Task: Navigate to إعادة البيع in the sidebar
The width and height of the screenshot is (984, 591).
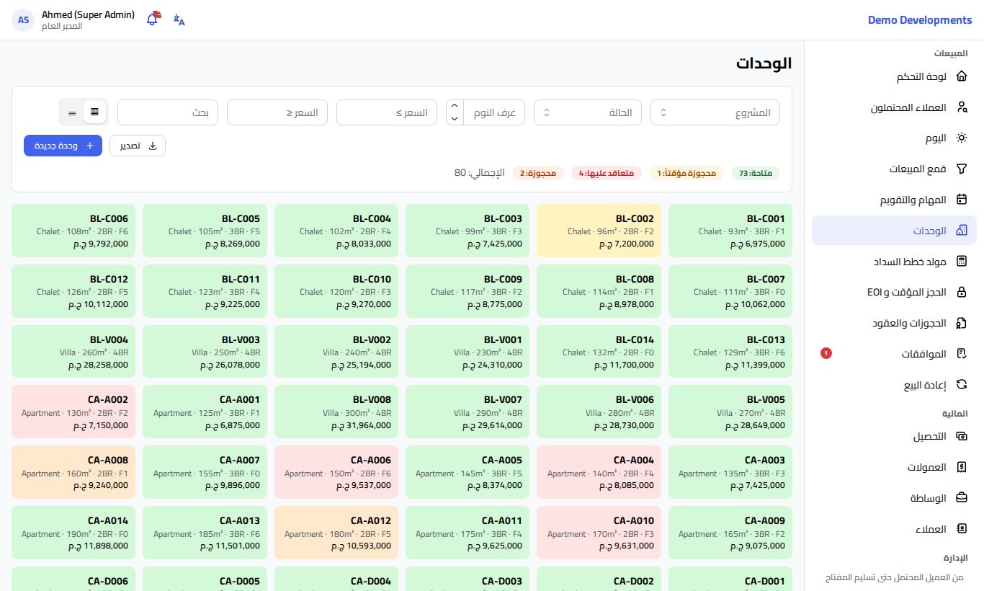Action: pos(894,384)
